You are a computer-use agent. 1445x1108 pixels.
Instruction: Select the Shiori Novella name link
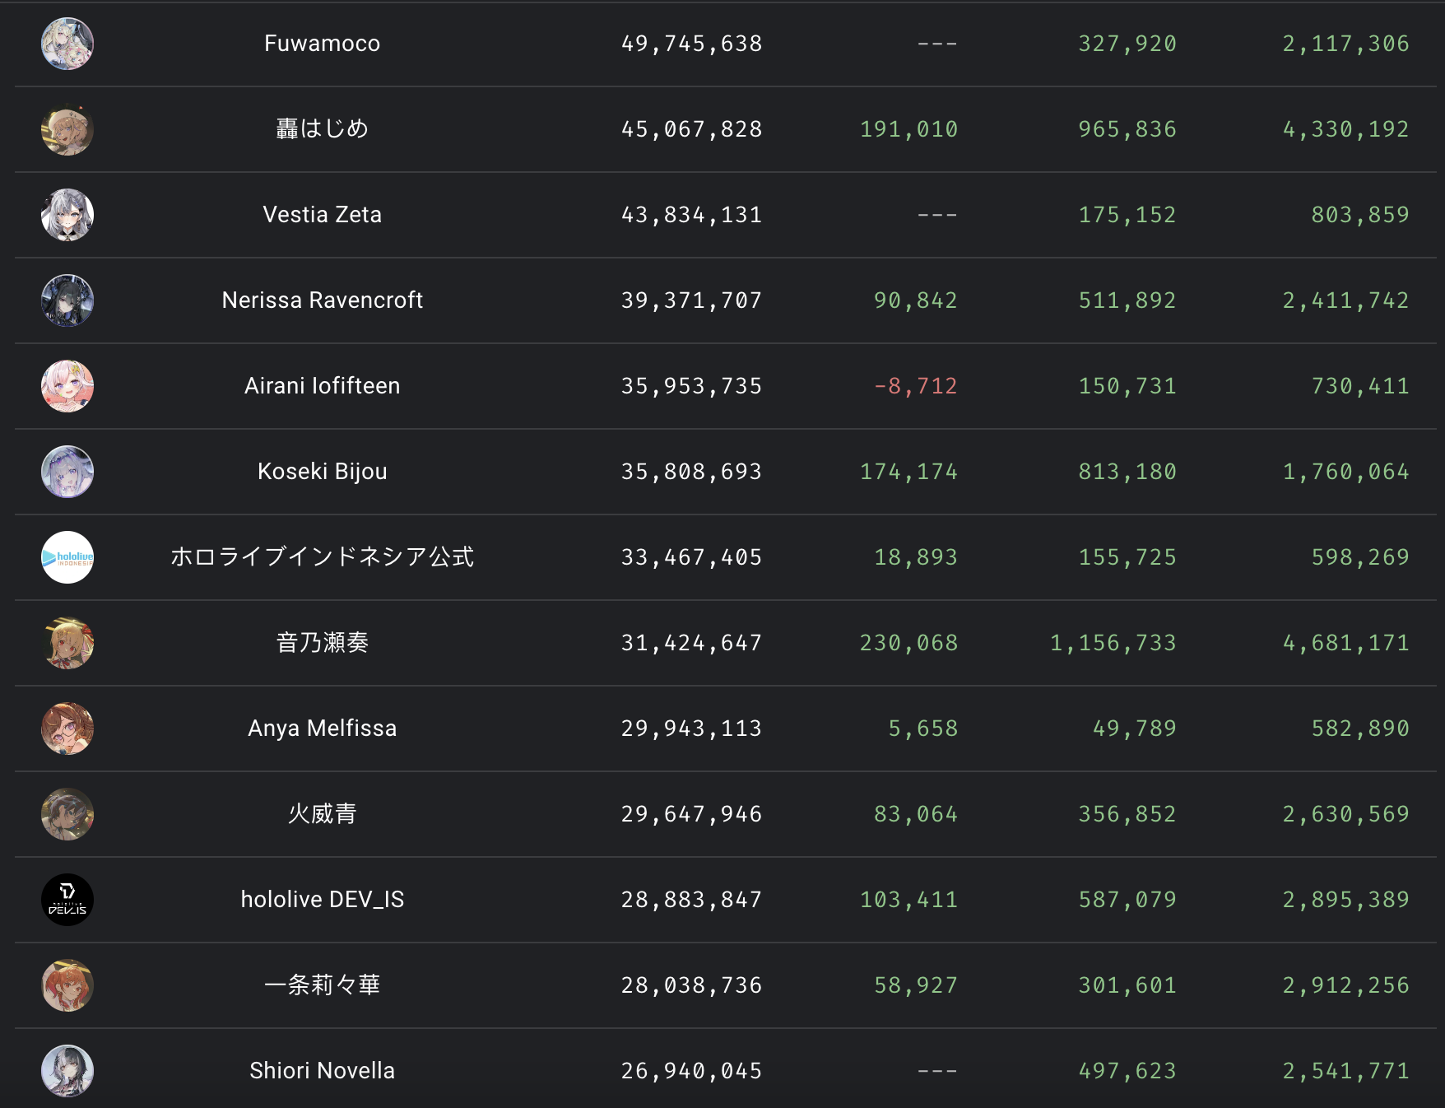322,1071
